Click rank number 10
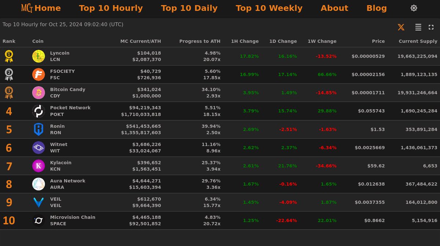Screen dimensions: 440x246 point(9,221)
